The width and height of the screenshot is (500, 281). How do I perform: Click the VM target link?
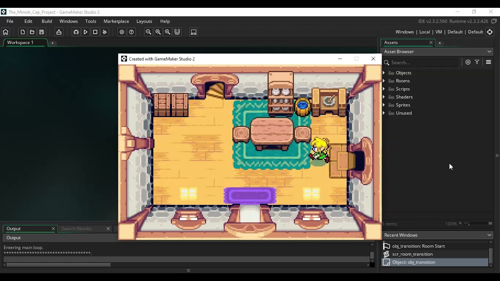click(439, 32)
